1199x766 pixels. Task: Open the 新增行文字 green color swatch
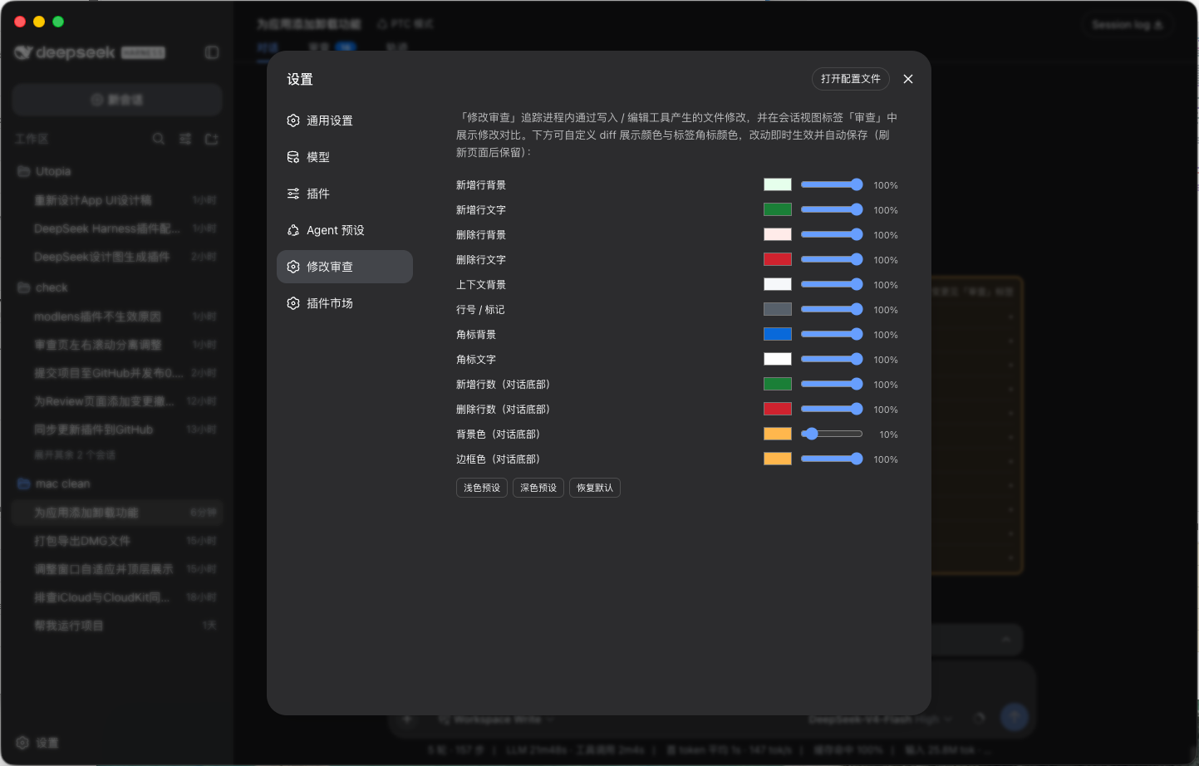(778, 209)
